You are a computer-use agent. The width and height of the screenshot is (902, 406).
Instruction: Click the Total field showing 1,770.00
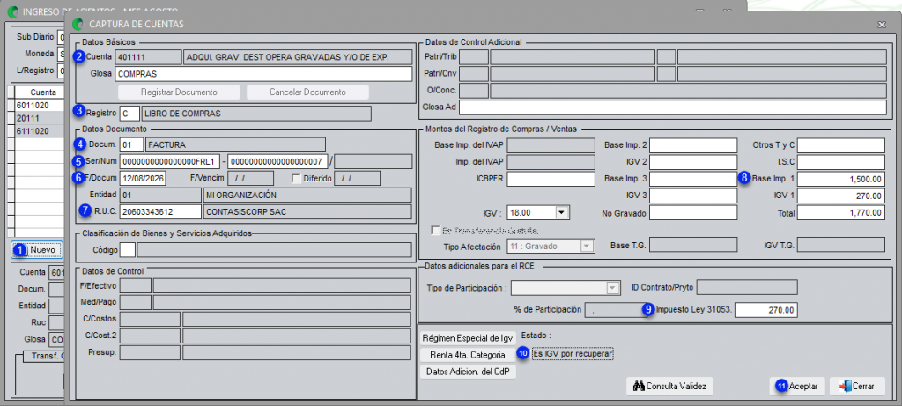click(x=841, y=213)
